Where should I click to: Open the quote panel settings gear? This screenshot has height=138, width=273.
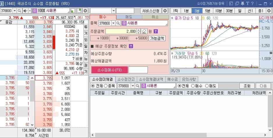point(85,11)
